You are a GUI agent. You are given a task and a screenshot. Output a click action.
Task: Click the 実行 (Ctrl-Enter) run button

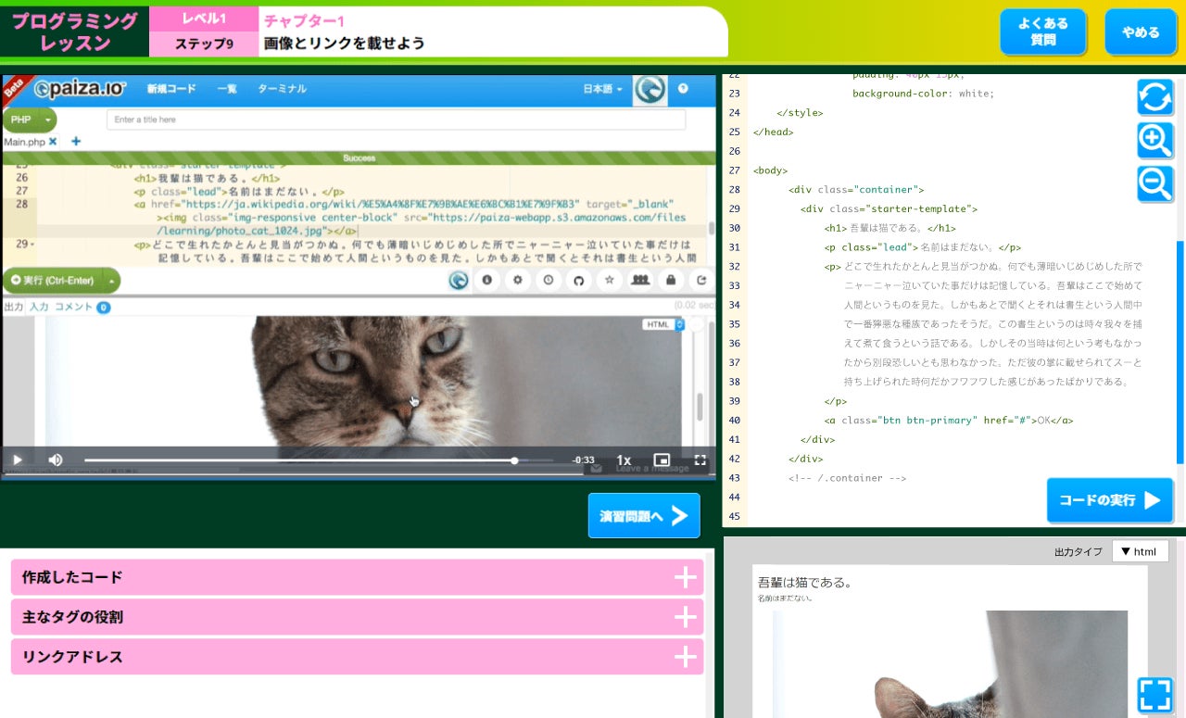[52, 280]
